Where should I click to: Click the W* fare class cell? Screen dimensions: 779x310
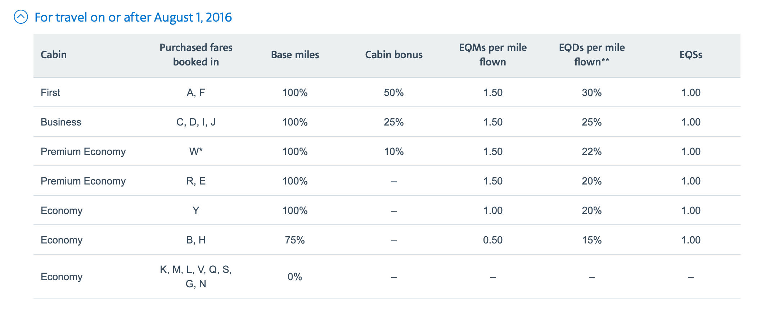(196, 151)
